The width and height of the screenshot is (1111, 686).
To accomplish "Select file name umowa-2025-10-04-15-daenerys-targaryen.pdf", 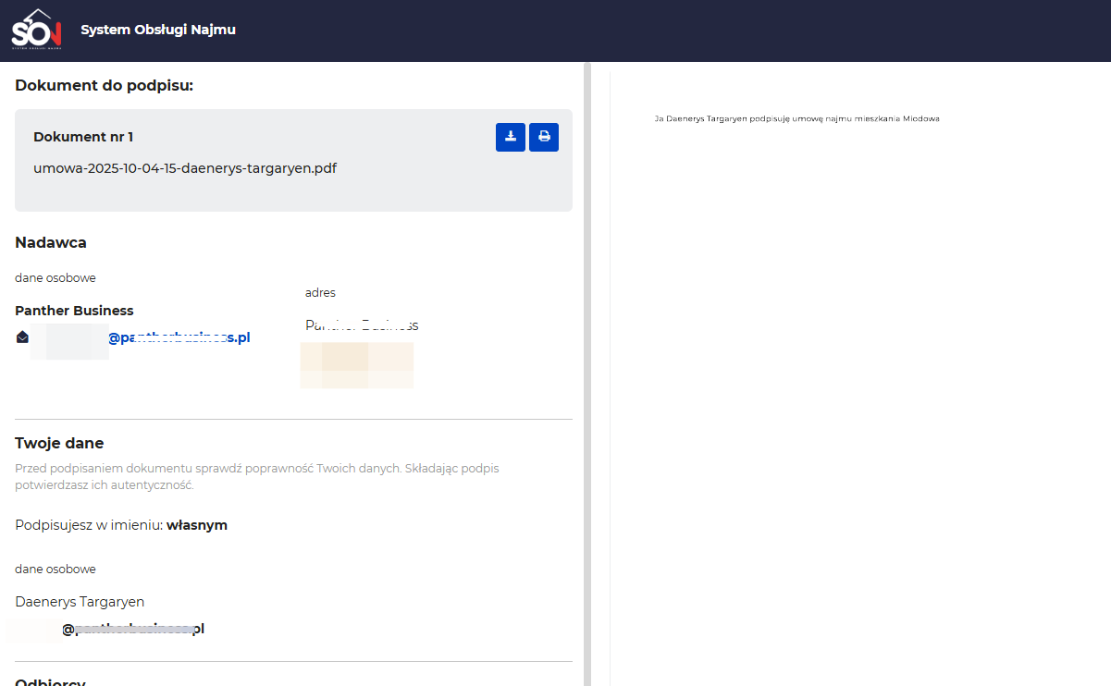I will [x=185, y=168].
